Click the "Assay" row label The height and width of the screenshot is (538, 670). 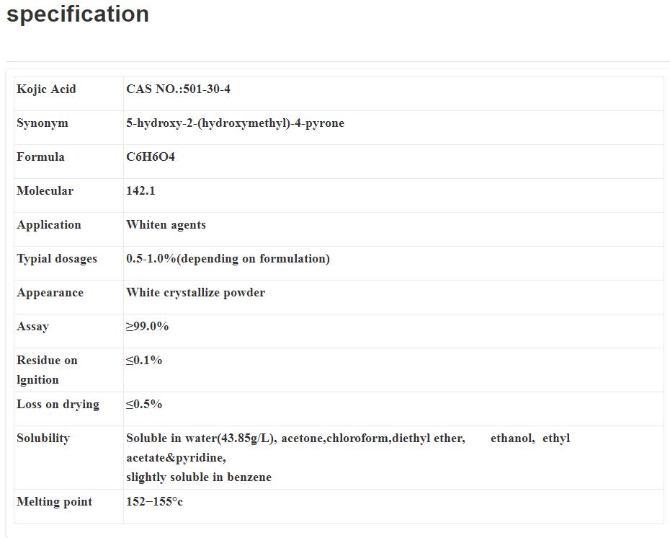(x=33, y=327)
